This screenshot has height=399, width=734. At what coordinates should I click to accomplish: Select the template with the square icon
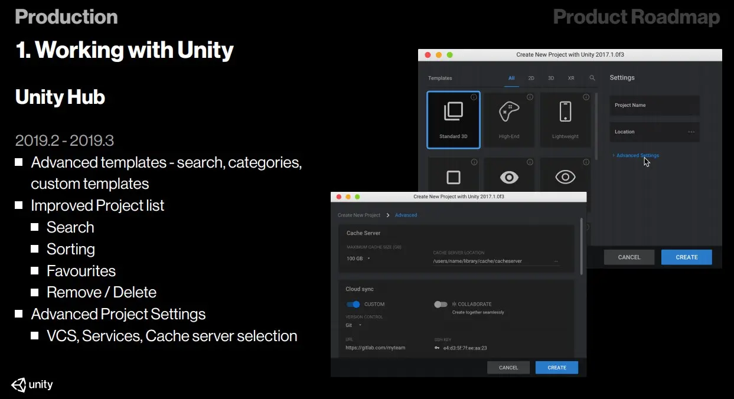tap(454, 174)
